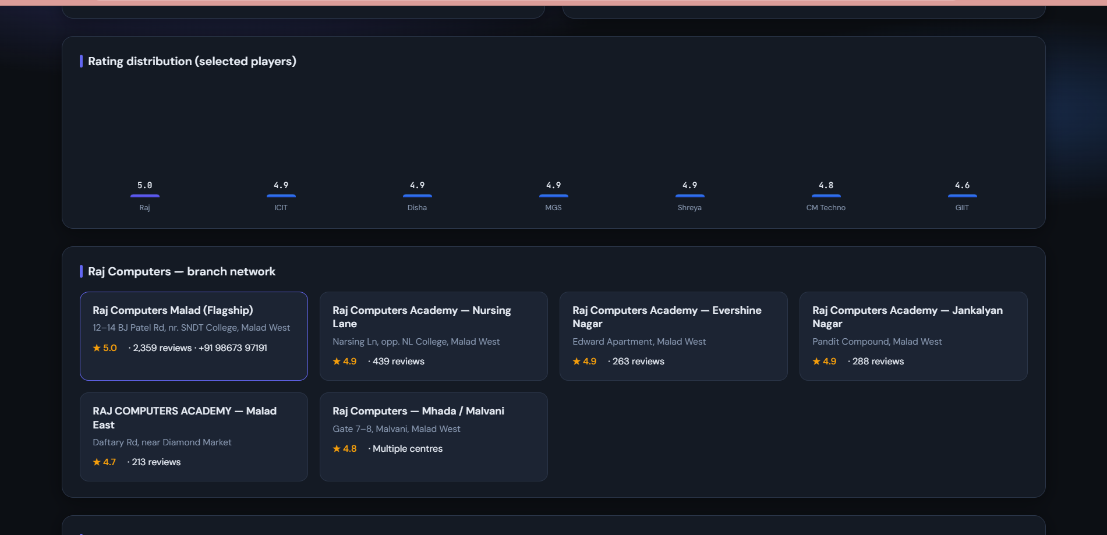Image resolution: width=1107 pixels, height=535 pixels.
Task: Select the ICIT bar in rating chart
Action: coord(281,196)
